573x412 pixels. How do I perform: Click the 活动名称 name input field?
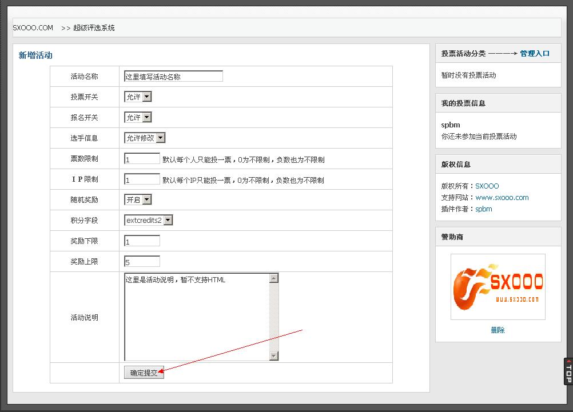[172, 75]
